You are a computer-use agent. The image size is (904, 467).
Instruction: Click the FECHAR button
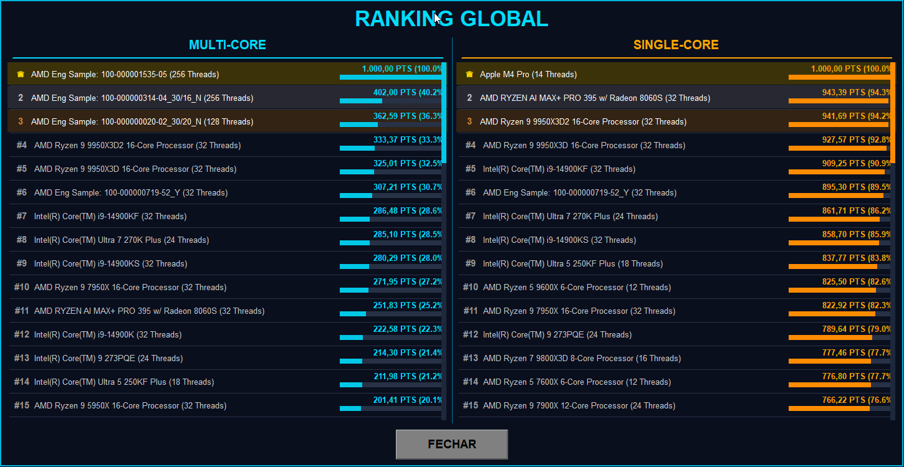coord(451,444)
